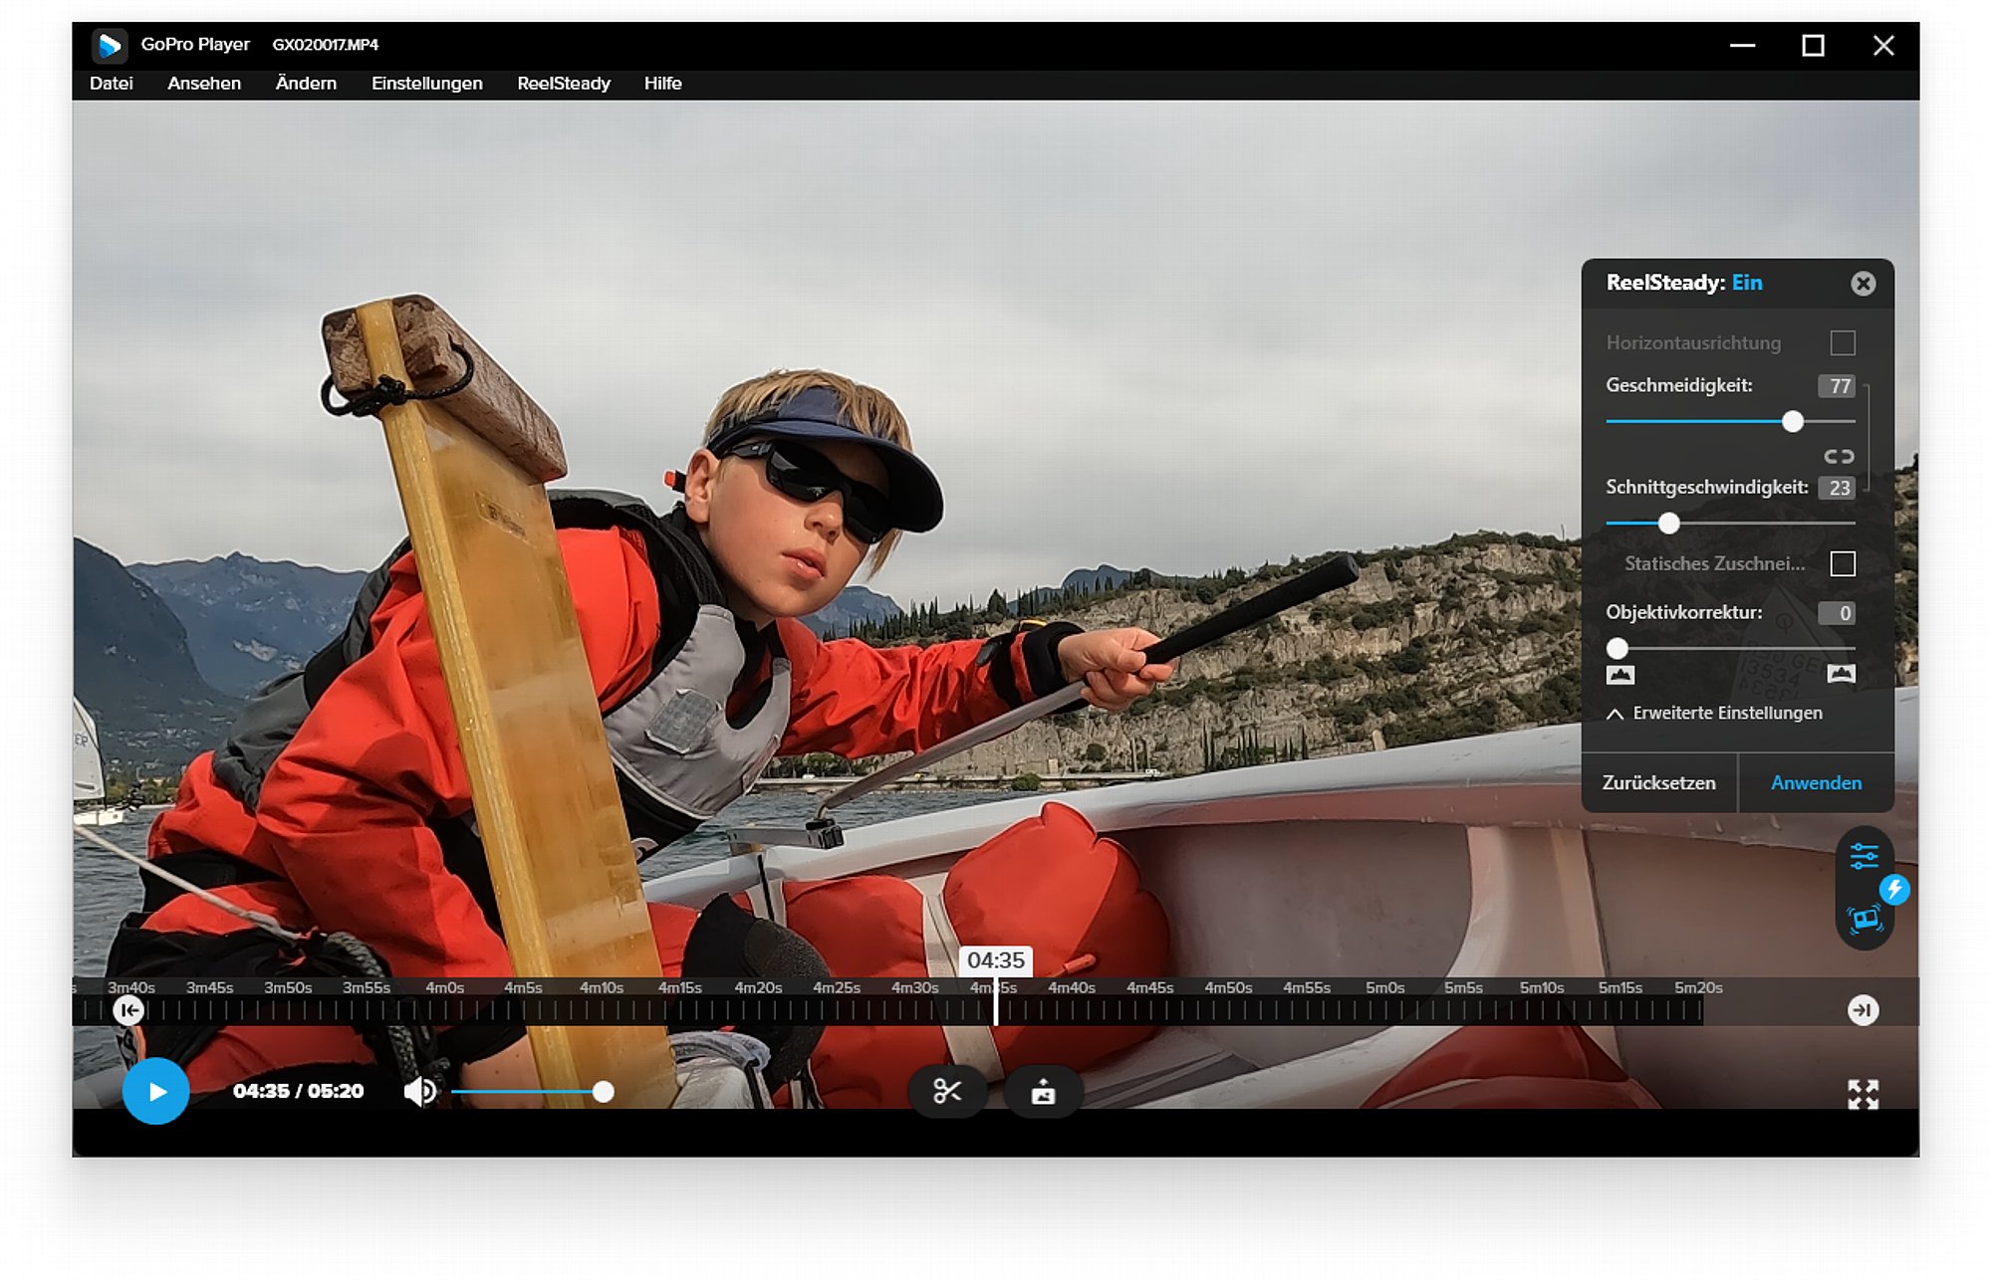
Task: Open the Datei menu
Action: 111,84
